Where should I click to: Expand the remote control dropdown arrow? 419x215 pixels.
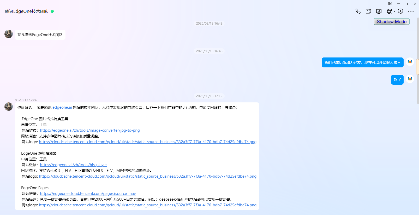pos(394,11)
